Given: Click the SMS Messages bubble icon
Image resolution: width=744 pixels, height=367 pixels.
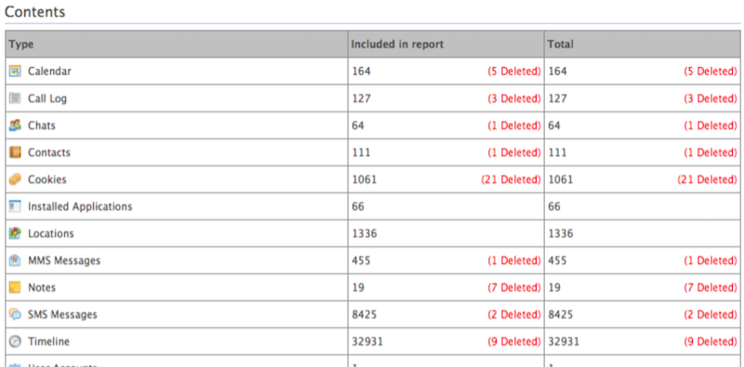Looking at the screenshot, I should pyautogui.click(x=15, y=314).
